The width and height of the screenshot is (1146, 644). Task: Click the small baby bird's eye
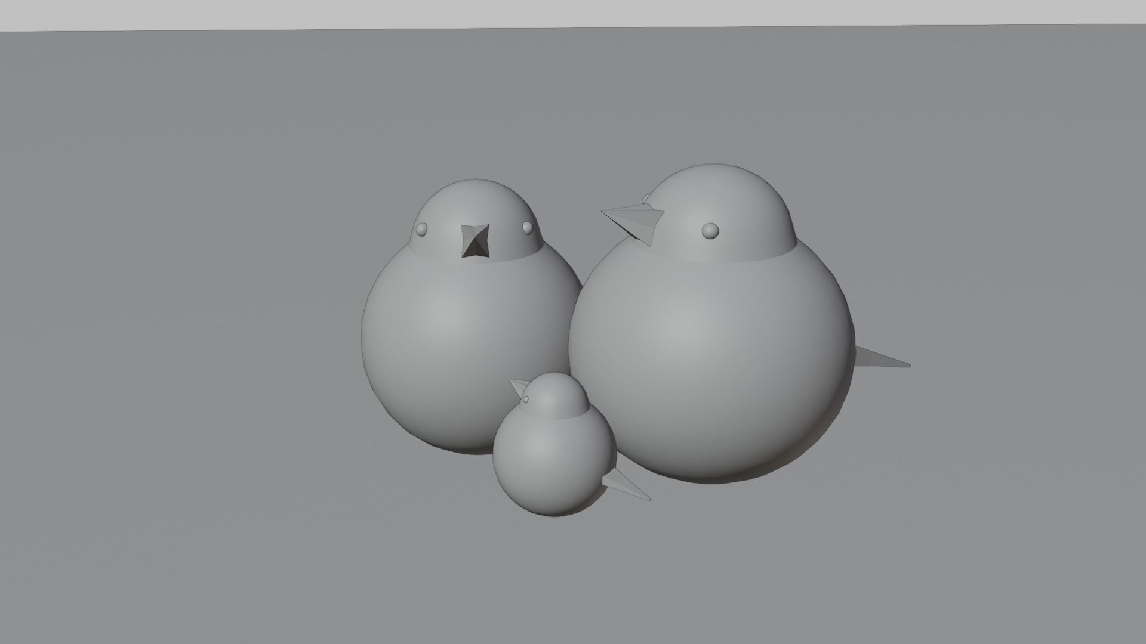(x=527, y=399)
